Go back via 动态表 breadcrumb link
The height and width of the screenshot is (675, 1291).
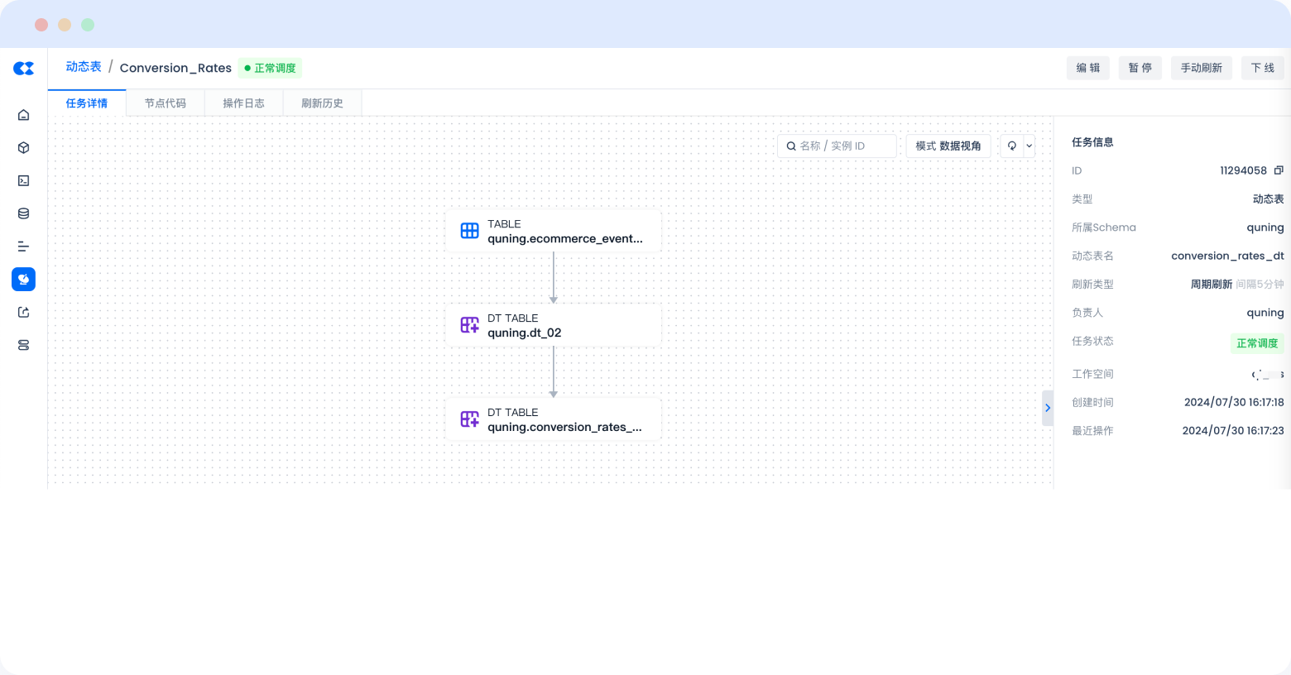click(84, 67)
